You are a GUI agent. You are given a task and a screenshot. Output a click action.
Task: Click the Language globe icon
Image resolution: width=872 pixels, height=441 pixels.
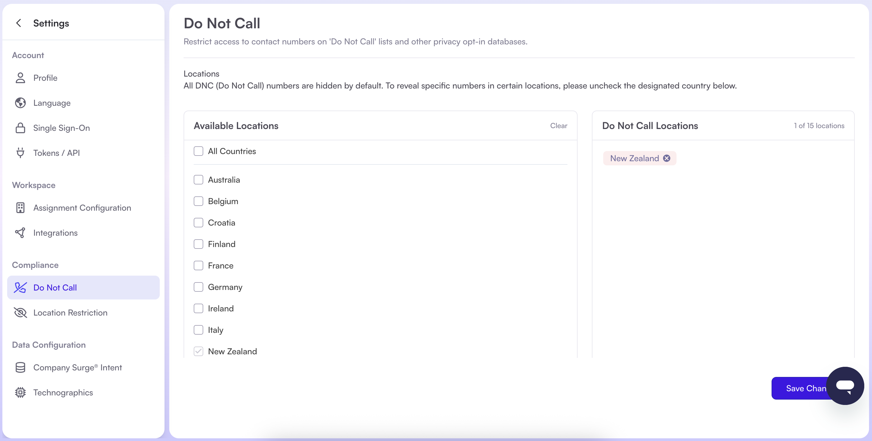[20, 103]
